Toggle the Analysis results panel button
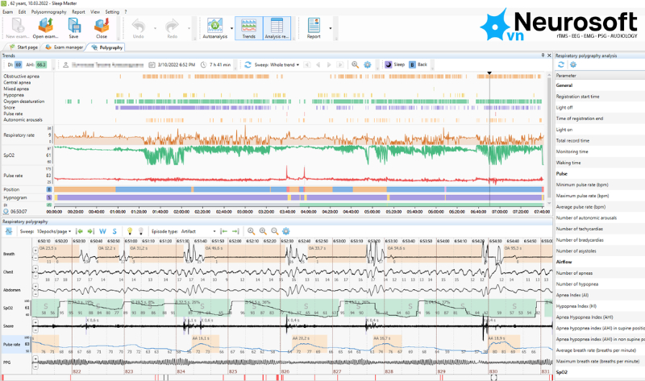Screen dimensions: 645x381 (x=277, y=28)
